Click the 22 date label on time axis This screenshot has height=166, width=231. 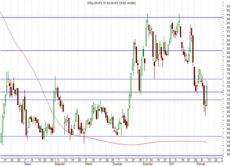pos(45,160)
